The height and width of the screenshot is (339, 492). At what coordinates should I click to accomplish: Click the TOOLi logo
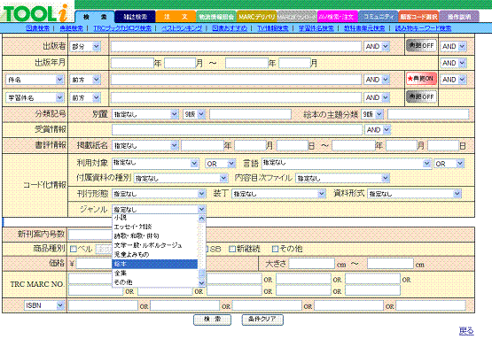pyautogui.click(x=35, y=12)
